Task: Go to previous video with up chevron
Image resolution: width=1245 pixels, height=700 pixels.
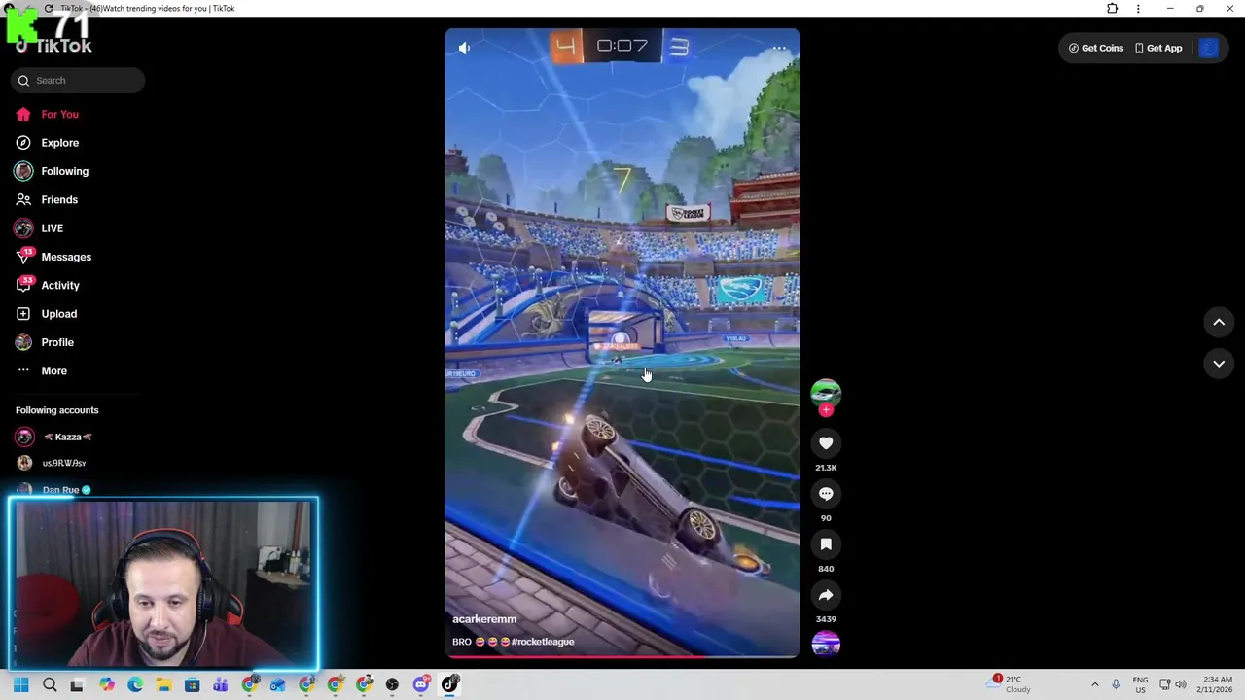Action: (x=1219, y=322)
